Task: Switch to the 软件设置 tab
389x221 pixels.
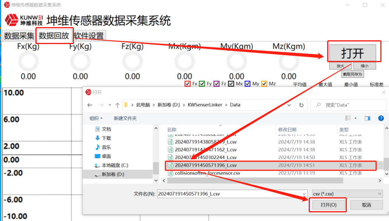Action: point(89,36)
